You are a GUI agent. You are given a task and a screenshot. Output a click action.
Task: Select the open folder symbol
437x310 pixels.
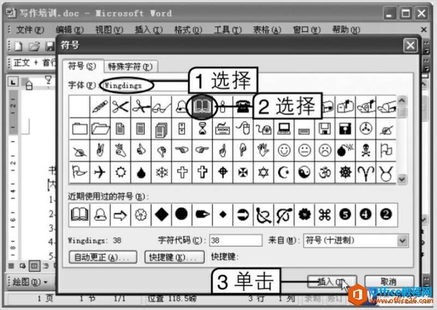(100, 129)
